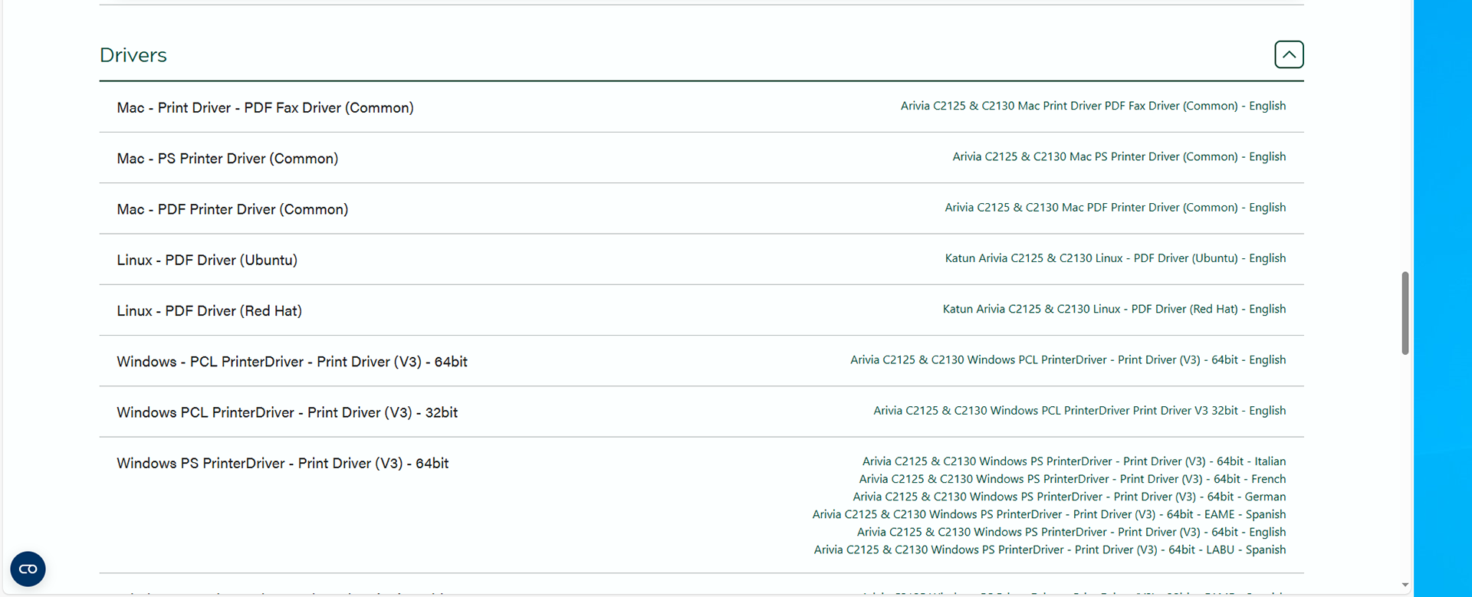Image resolution: width=1472 pixels, height=597 pixels.
Task: Download Windows PS driver 64bit EAME Spanish
Action: [x=1049, y=514]
